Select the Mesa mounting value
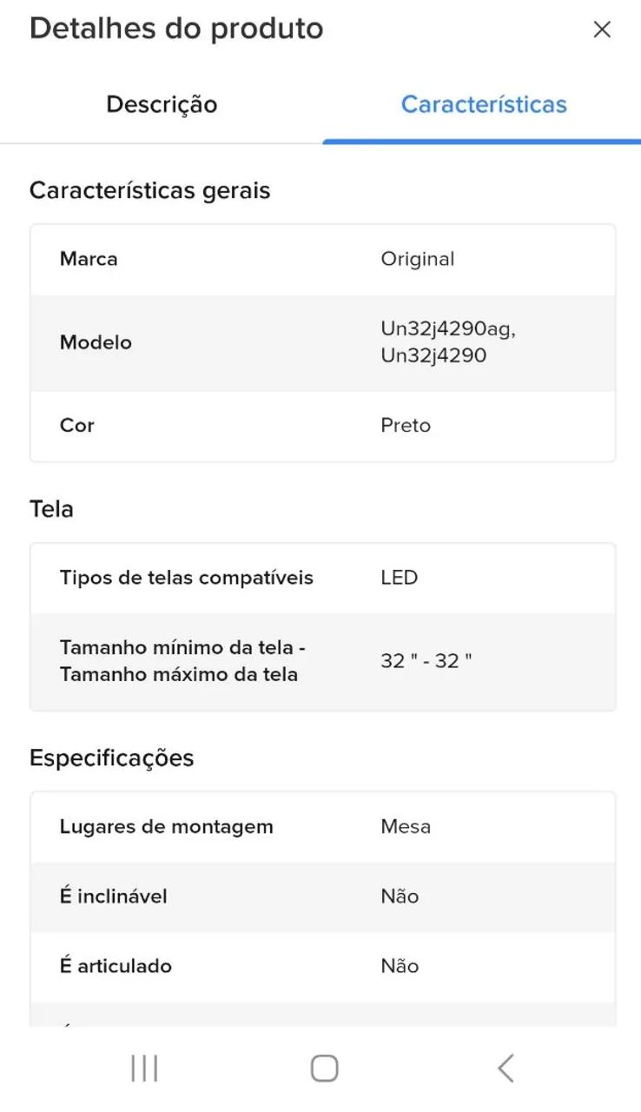Viewport: 641px width, 1112px height. (x=406, y=827)
